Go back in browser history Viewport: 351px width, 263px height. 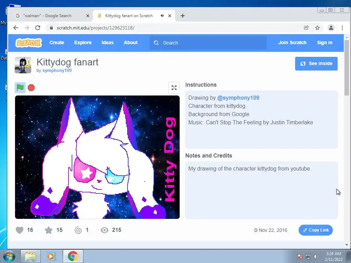16,28
